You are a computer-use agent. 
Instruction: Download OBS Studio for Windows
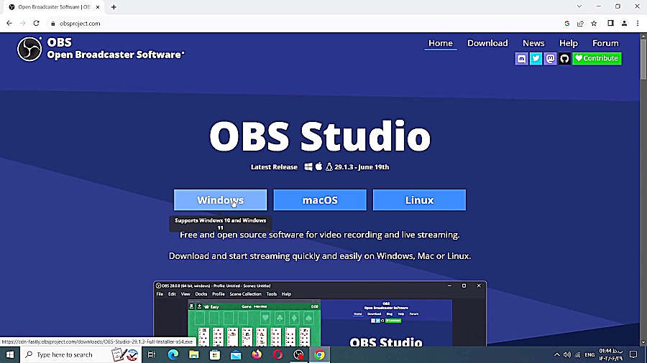(221, 200)
